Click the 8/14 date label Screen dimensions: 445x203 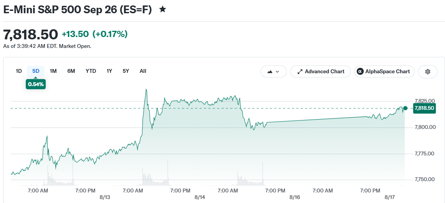coord(200,197)
